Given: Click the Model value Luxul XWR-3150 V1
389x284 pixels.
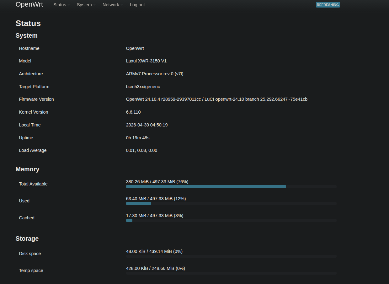Looking at the screenshot, I should tap(146, 61).
